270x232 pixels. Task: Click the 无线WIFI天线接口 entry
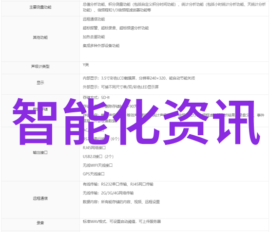97,165
